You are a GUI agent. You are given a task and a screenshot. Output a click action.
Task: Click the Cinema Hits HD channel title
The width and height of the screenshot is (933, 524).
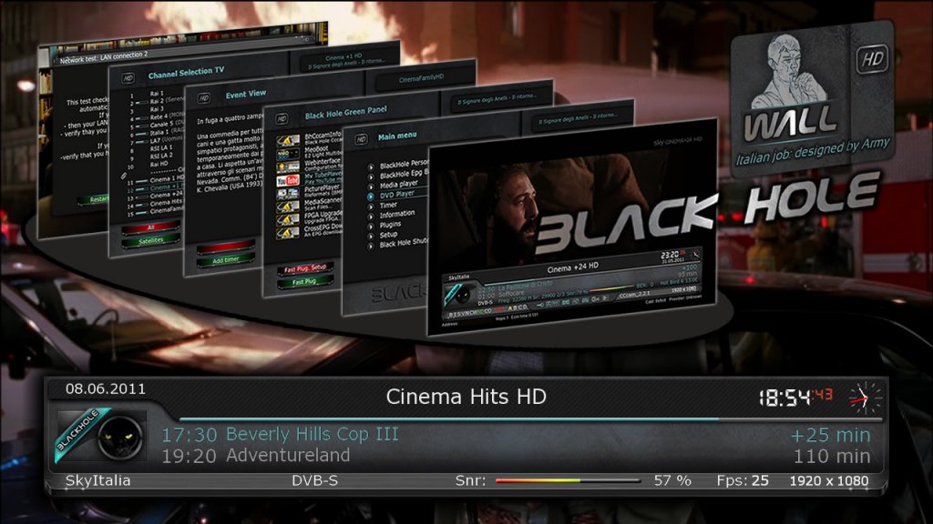click(466, 397)
